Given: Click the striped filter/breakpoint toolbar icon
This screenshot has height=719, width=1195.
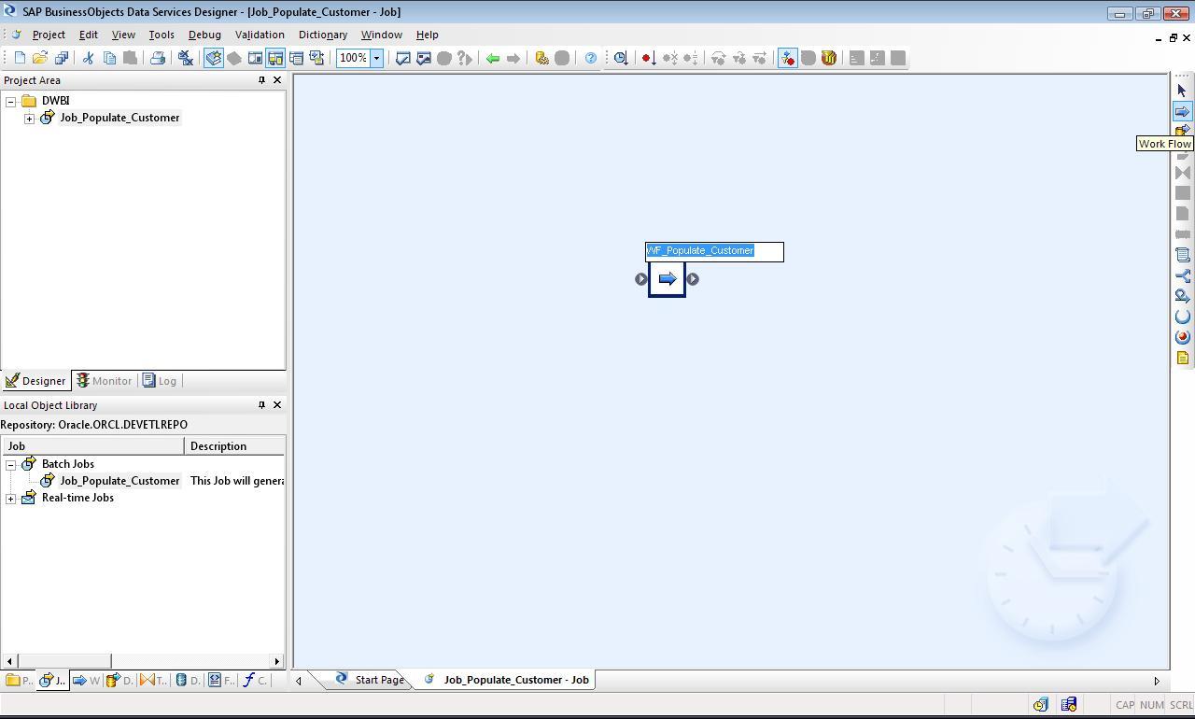Looking at the screenshot, I should (x=828, y=58).
